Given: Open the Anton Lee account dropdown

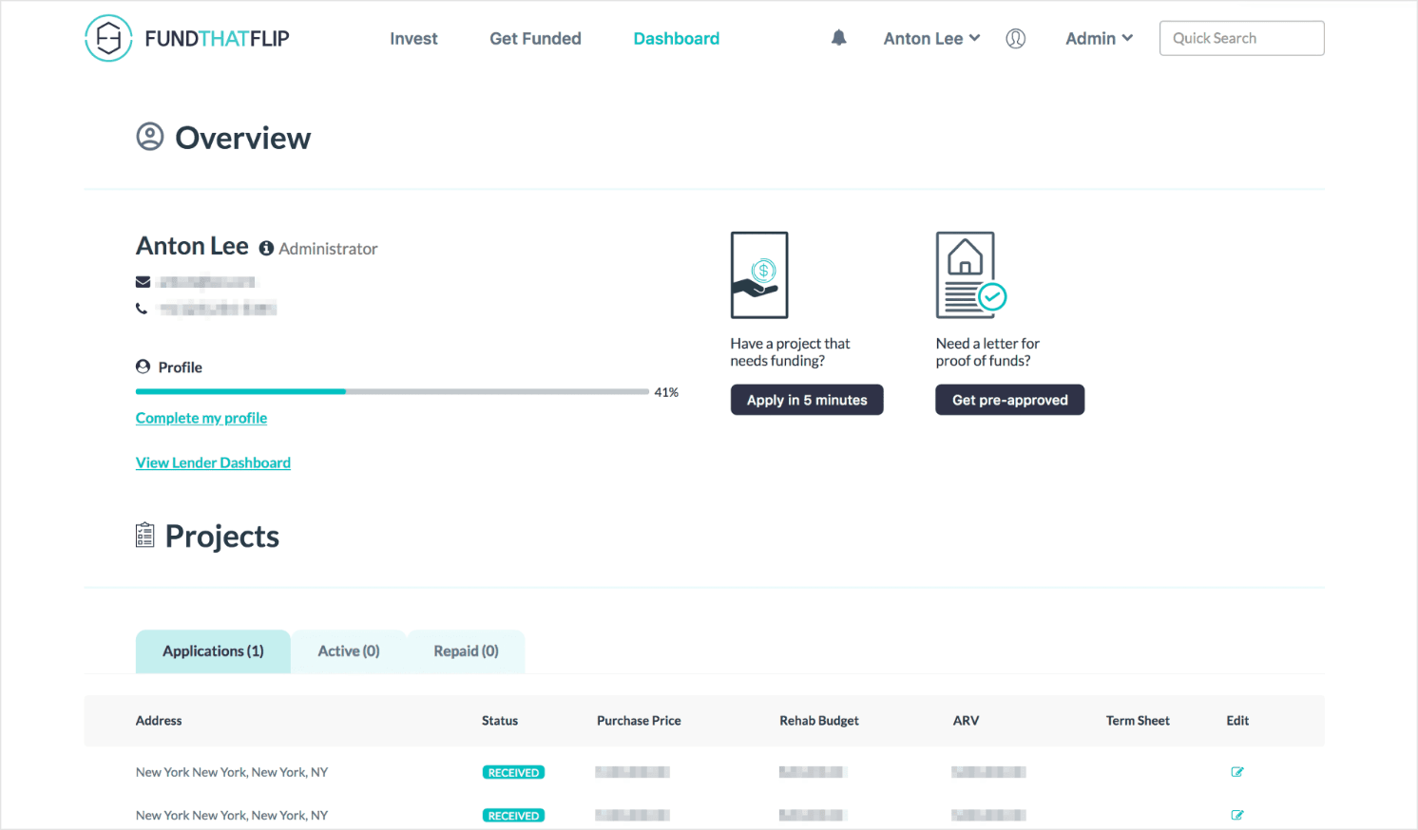Looking at the screenshot, I should (931, 38).
